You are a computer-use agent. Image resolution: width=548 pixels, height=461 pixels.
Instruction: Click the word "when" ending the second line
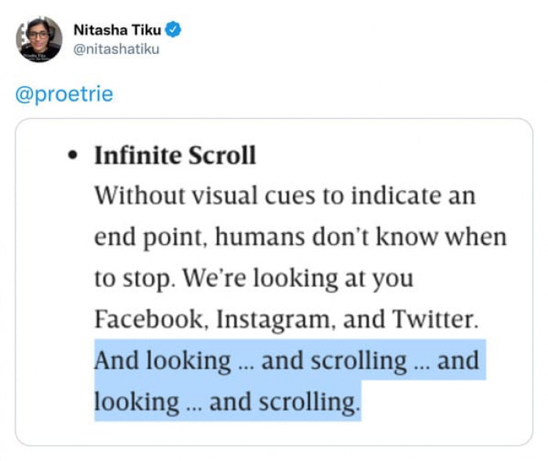(478, 237)
